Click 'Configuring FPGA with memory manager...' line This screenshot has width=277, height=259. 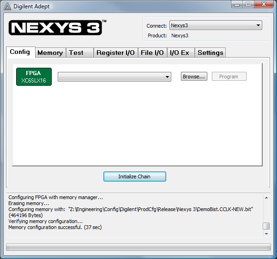tap(56, 197)
